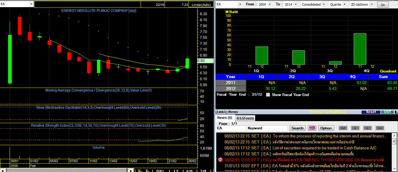Close the News panel with X
This screenshot has width=398, height=172.
coord(397,112)
